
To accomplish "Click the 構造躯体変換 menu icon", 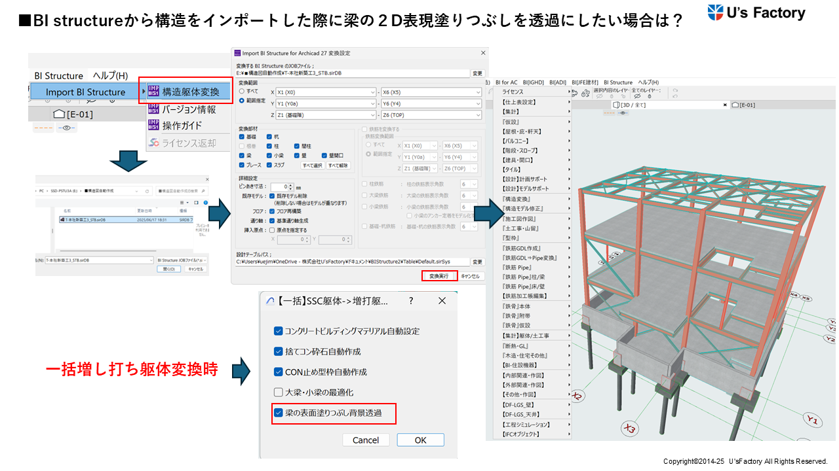I will click(x=153, y=91).
